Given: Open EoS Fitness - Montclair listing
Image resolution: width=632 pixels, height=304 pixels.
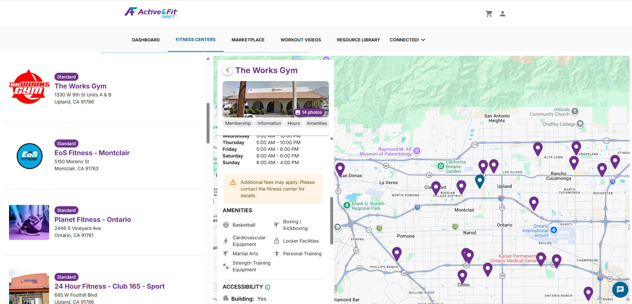Looking at the screenshot, I should point(92,153).
